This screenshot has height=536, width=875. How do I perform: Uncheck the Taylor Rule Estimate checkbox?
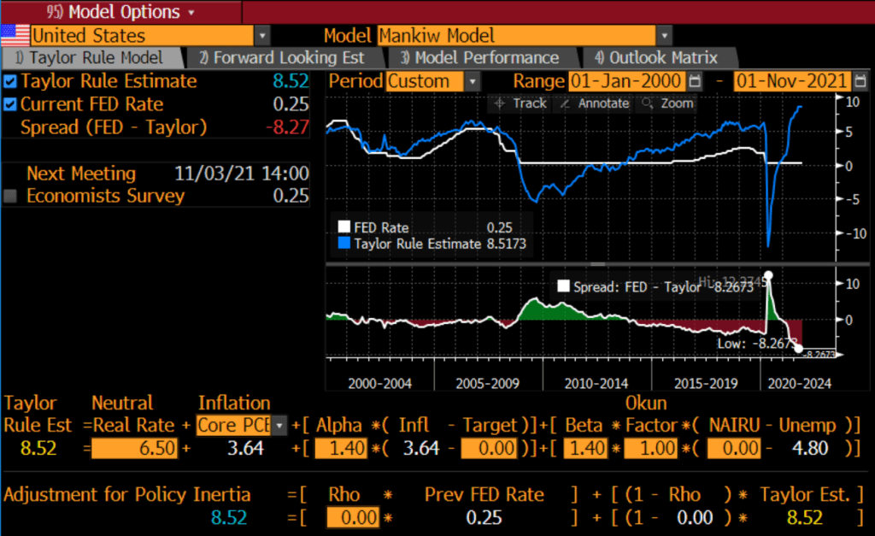pos(10,82)
